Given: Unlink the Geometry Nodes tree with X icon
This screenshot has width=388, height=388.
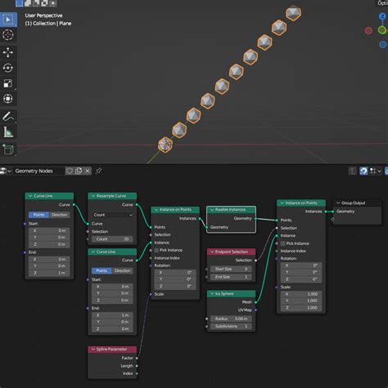Looking at the screenshot, I should pos(88,171).
